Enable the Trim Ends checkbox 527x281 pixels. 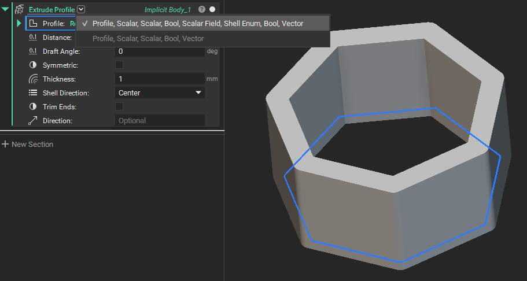(119, 106)
